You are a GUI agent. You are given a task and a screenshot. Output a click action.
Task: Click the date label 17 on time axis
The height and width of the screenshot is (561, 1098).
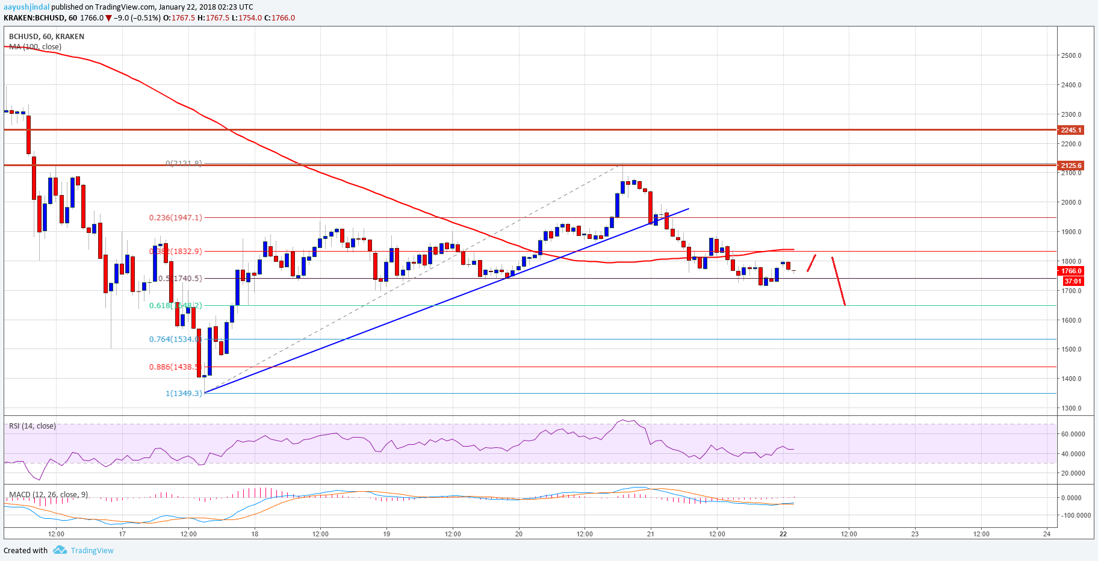tap(122, 534)
